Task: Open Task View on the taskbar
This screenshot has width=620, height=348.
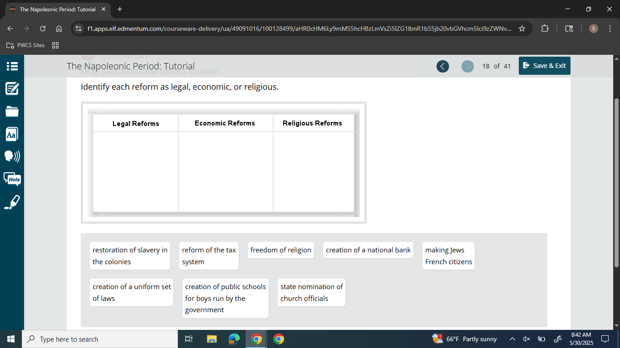Action: point(189,339)
